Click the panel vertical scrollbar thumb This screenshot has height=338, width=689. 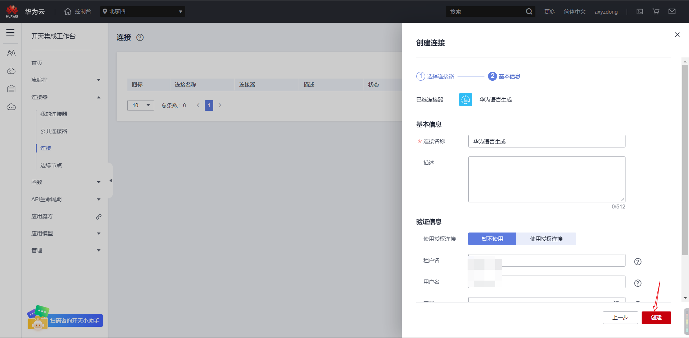685,160
